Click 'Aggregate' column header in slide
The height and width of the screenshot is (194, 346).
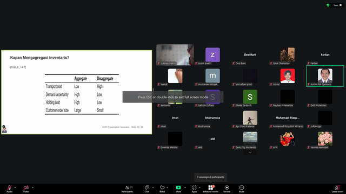[81, 79]
